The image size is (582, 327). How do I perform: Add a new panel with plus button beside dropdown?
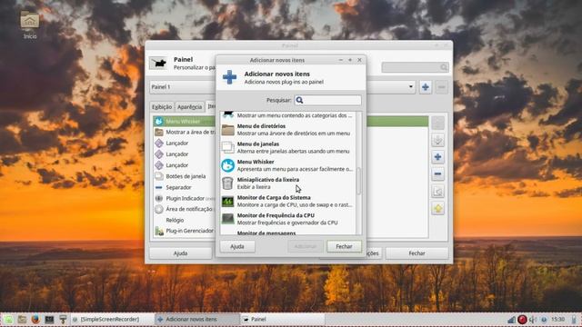click(x=426, y=87)
